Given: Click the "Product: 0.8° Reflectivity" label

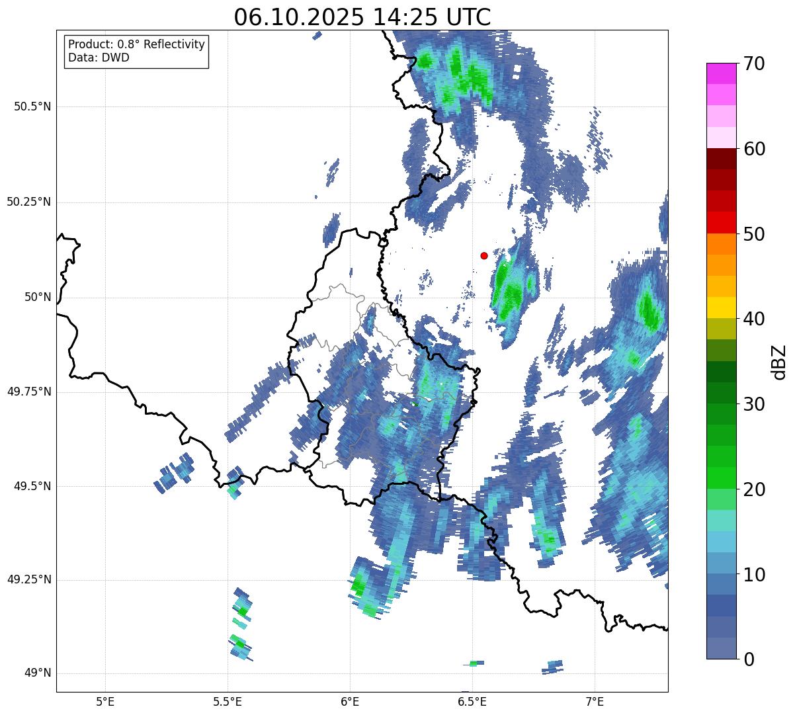Looking at the screenshot, I should coord(137,44).
